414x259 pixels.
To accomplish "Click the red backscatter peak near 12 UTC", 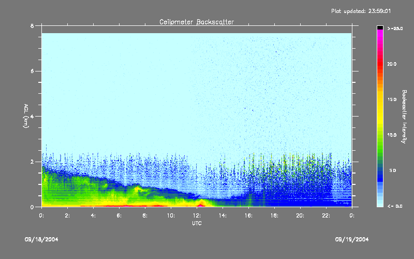I will [200, 205].
